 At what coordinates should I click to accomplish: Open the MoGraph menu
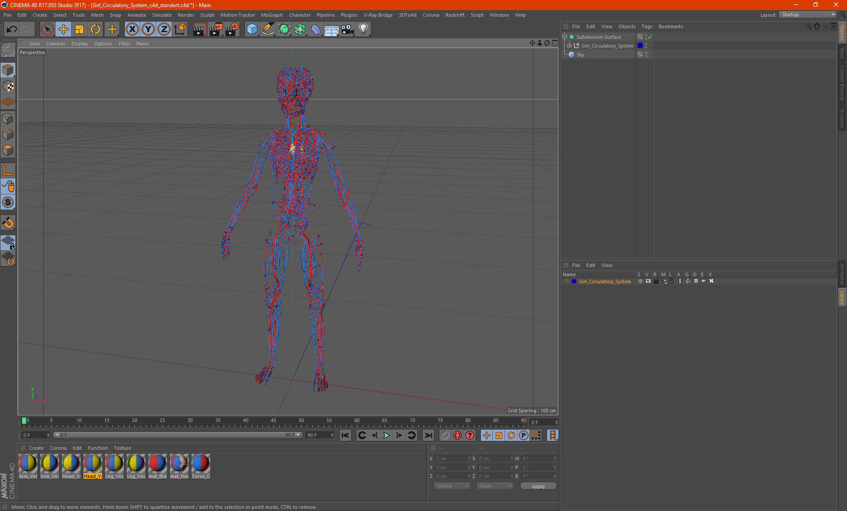click(x=272, y=15)
